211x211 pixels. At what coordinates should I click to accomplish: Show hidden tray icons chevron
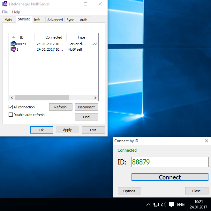(x=148, y=205)
